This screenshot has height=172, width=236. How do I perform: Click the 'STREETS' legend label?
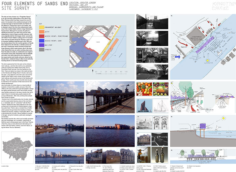coord(48,50)
